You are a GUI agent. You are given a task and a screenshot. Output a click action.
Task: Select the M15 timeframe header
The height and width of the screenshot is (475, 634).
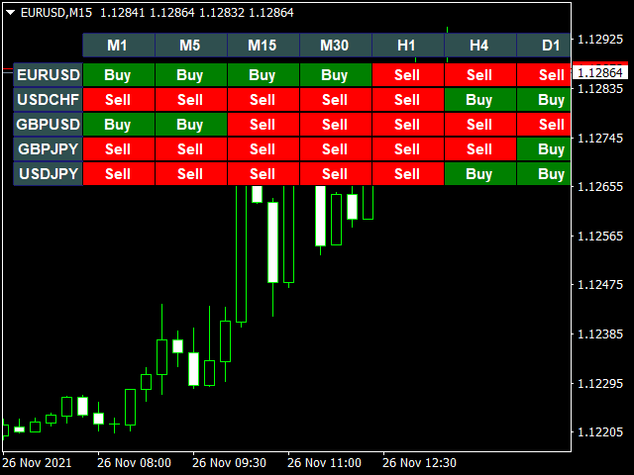click(264, 46)
